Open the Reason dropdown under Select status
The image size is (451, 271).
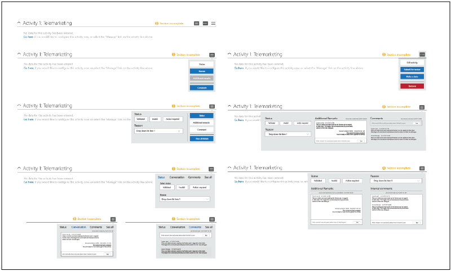click(184, 199)
